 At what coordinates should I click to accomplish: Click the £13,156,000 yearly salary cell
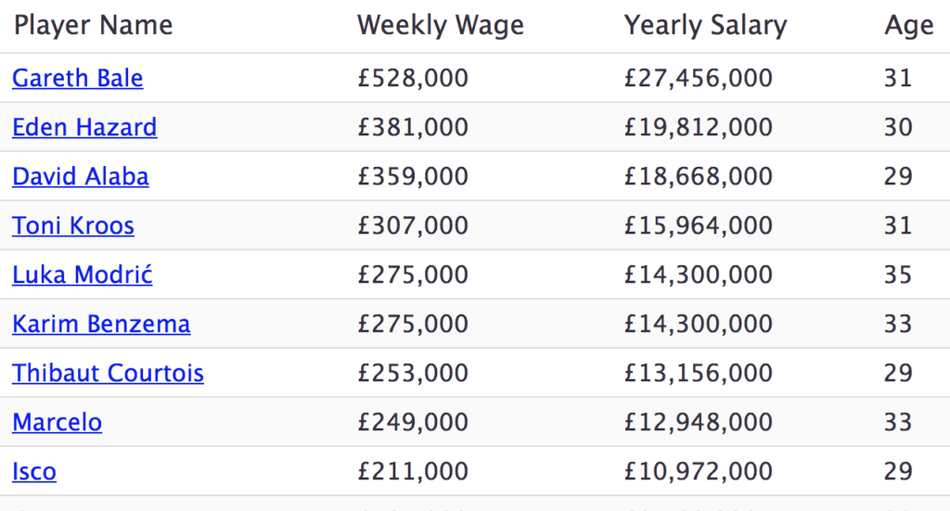point(699,373)
